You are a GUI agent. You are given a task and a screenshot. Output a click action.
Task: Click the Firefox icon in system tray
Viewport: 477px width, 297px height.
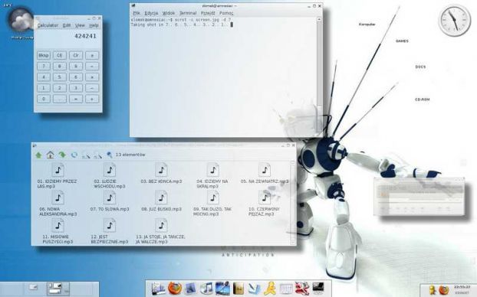(x=444, y=289)
